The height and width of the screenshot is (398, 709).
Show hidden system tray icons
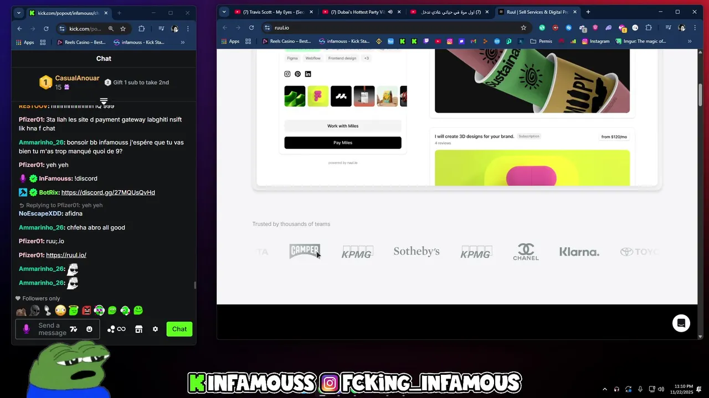(604, 389)
